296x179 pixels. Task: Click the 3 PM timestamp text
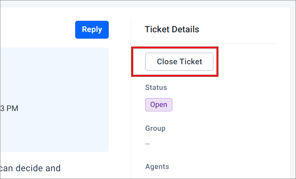click(9, 108)
